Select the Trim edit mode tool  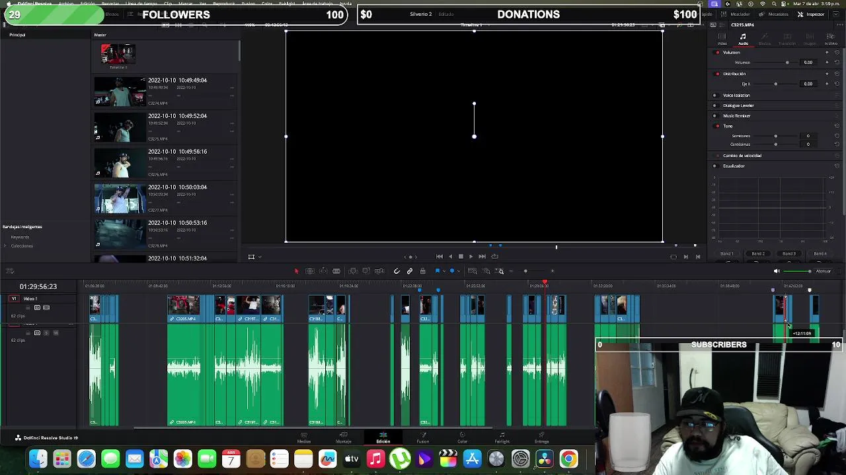click(309, 271)
